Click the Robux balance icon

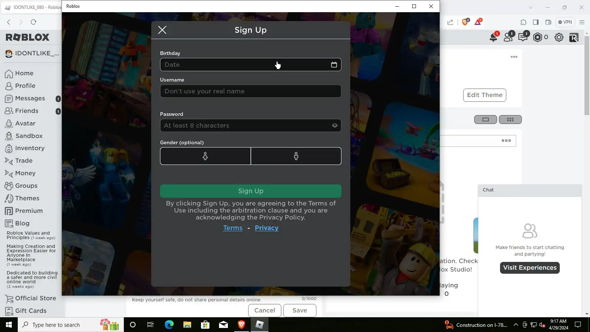(538, 37)
